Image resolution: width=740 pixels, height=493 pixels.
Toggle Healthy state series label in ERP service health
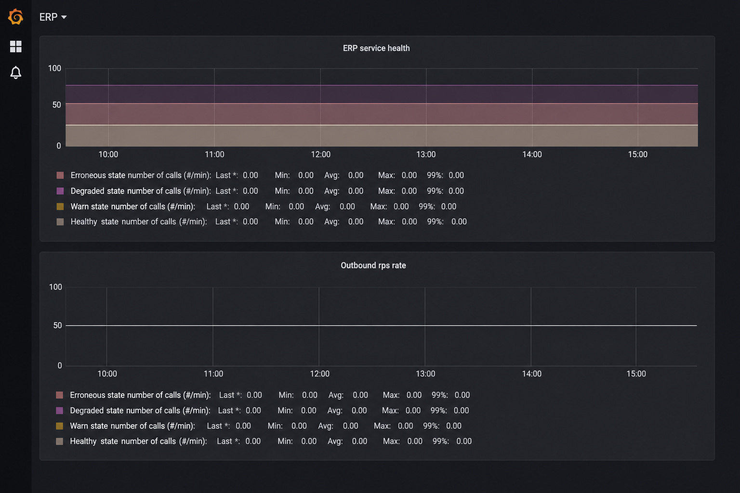click(139, 222)
